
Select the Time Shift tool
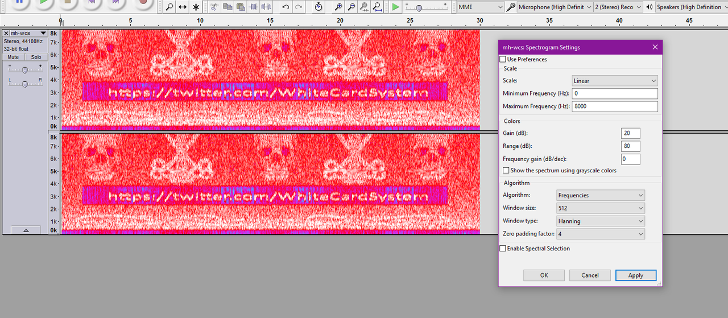click(x=183, y=7)
